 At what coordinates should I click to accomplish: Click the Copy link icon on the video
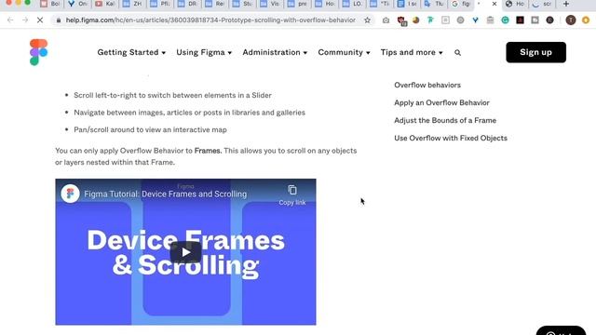pos(291,190)
